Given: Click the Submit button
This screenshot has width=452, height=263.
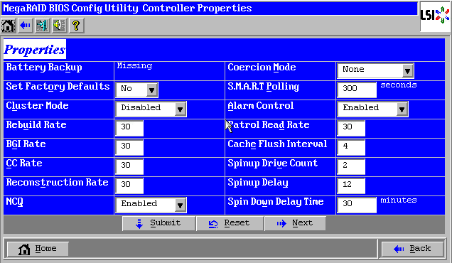Looking at the screenshot, I should tap(158, 223).
